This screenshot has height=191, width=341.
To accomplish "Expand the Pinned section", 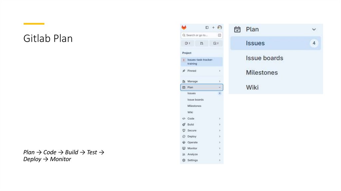I will pos(201,71).
